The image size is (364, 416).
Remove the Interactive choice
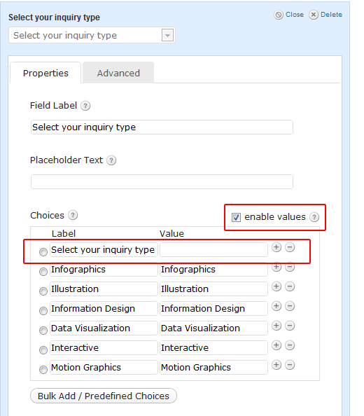tap(290, 345)
